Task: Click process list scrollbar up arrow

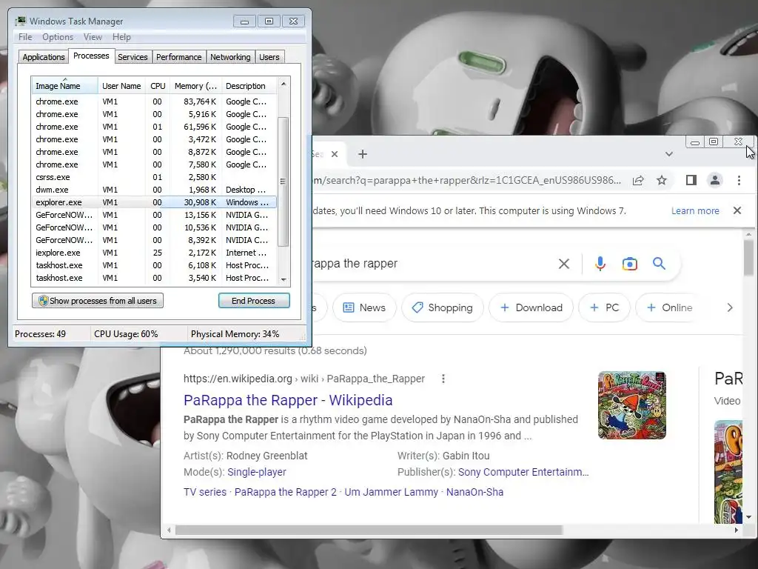Action: point(284,84)
